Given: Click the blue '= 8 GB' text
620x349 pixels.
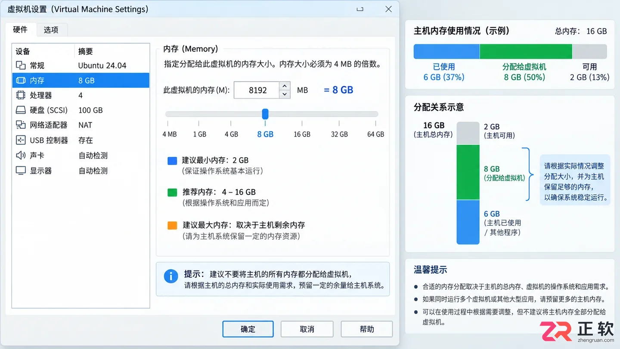Looking at the screenshot, I should pyautogui.click(x=338, y=90).
